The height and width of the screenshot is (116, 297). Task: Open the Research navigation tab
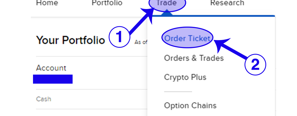[227, 3]
